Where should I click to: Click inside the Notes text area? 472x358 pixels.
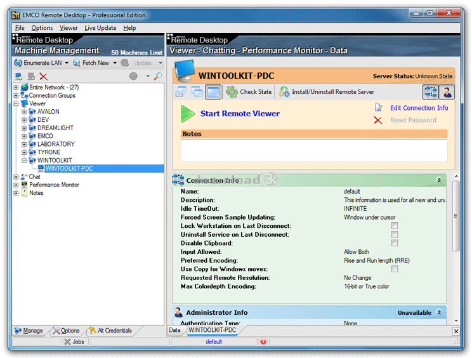pyautogui.click(x=314, y=150)
